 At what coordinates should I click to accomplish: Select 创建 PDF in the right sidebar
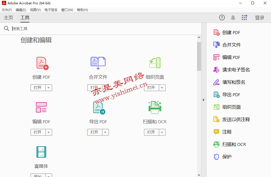pos(227,32)
